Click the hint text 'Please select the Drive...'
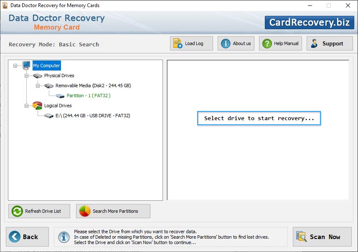This screenshot has width=358, height=252. click(x=135, y=232)
